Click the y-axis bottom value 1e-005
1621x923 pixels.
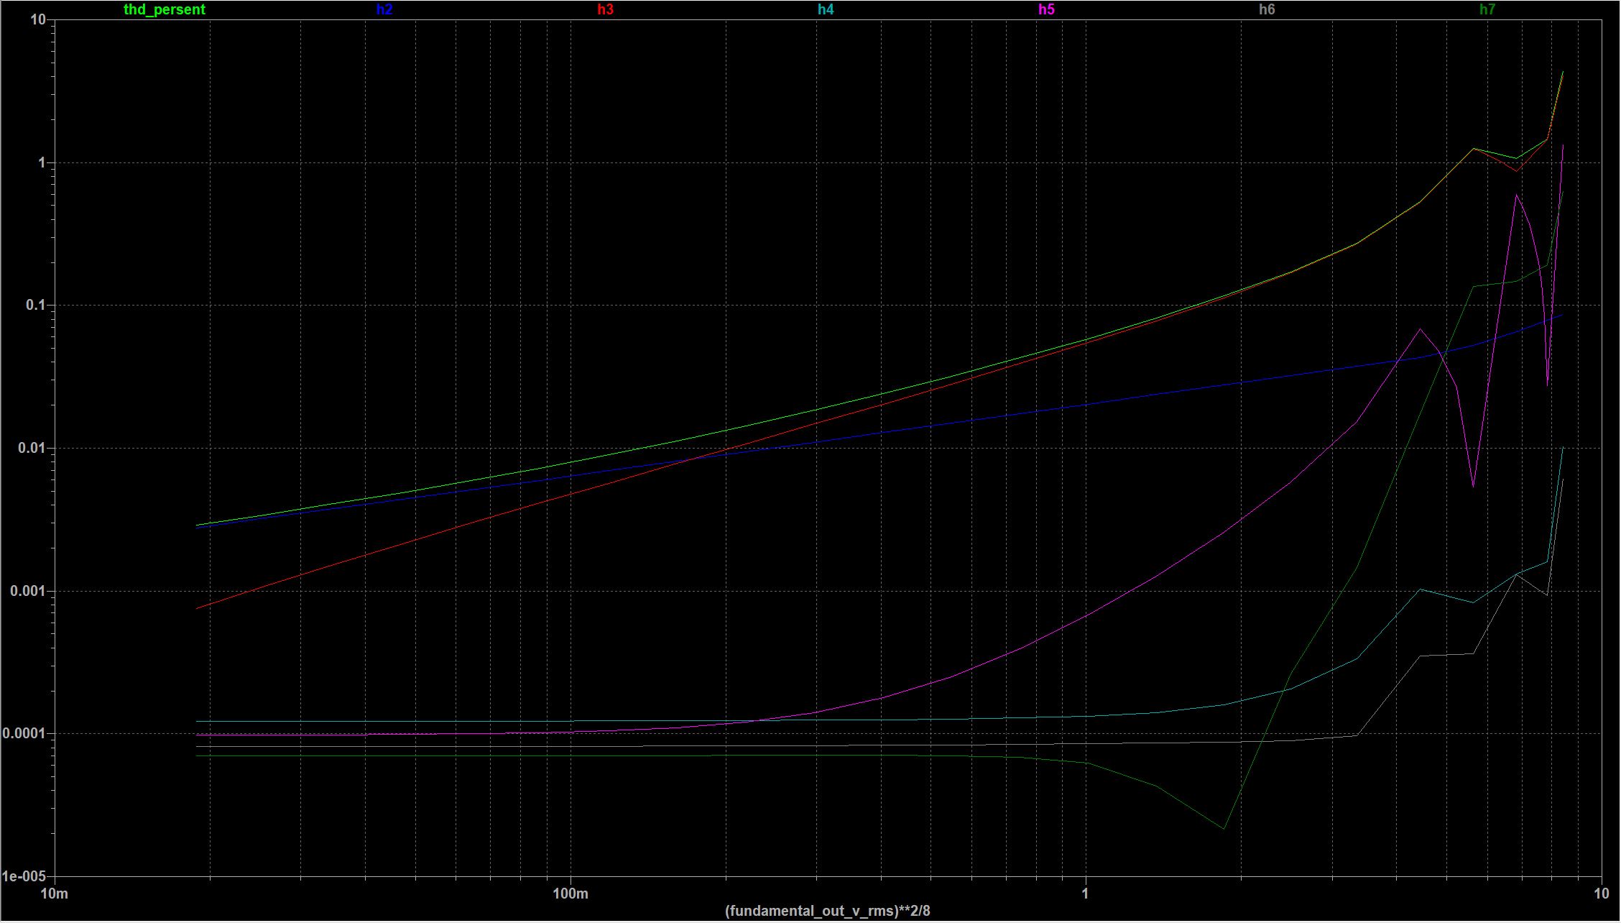click(24, 876)
